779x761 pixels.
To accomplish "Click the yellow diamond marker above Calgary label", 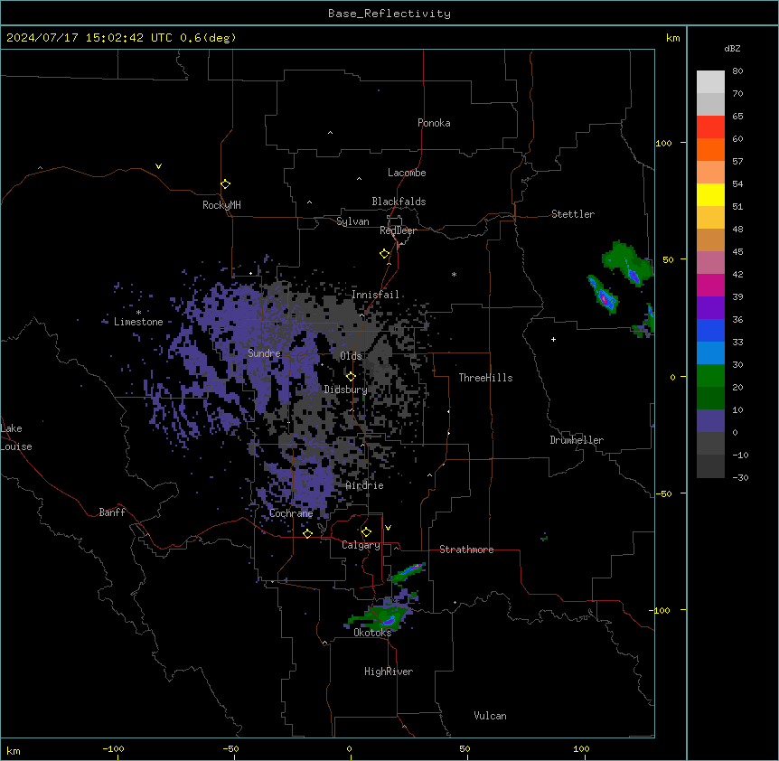I will 366,532.
